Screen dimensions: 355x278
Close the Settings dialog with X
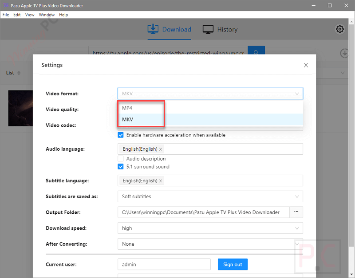[306, 65]
